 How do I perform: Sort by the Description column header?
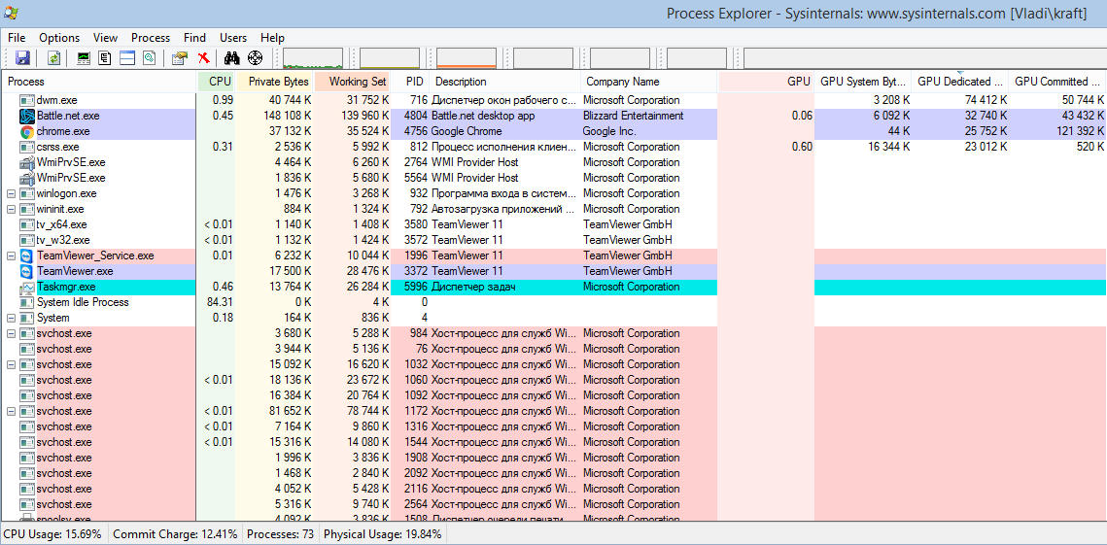[504, 82]
